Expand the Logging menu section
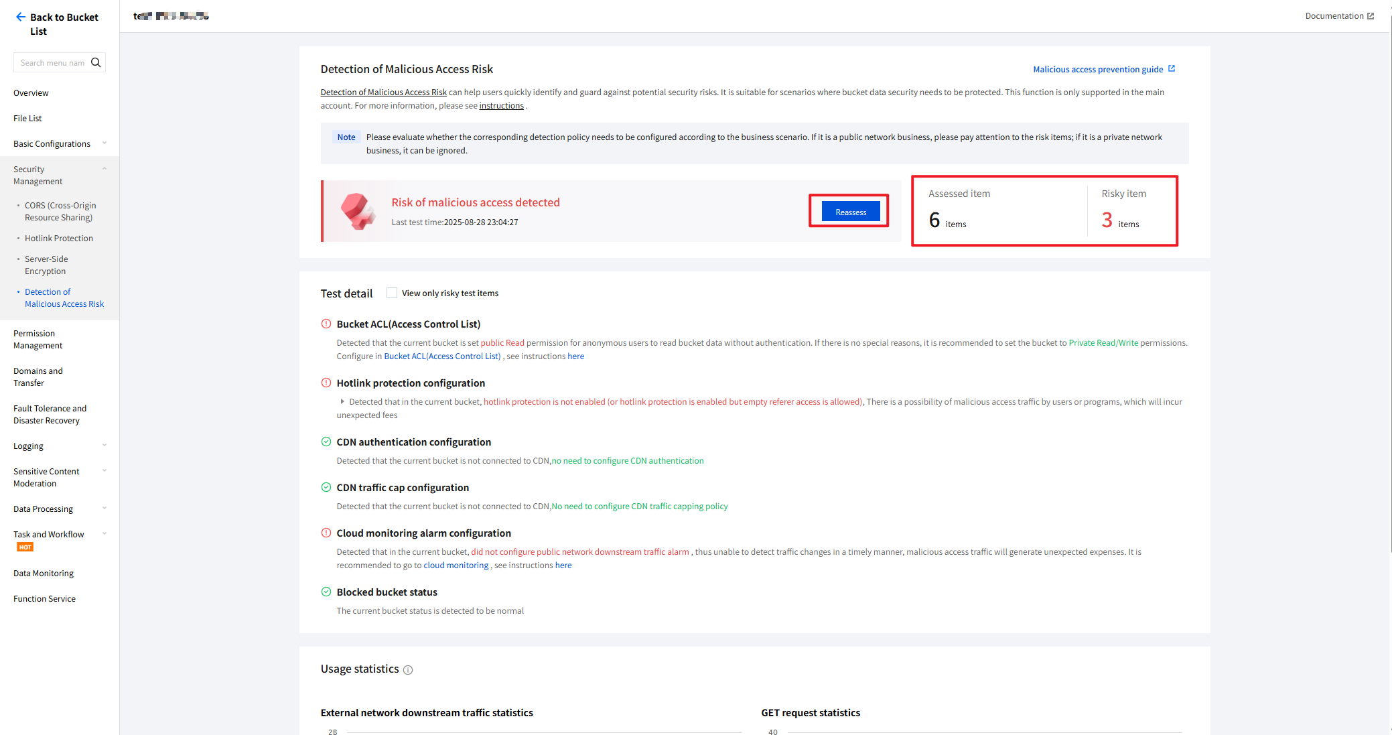1392x735 pixels. pyautogui.click(x=105, y=446)
